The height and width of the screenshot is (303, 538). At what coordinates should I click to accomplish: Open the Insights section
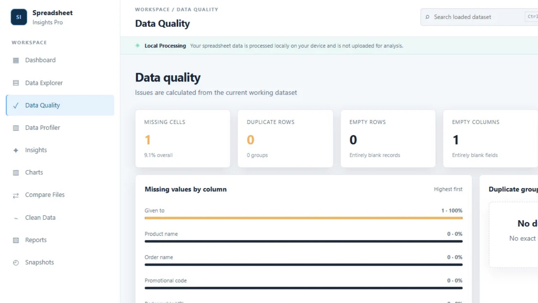click(60, 150)
